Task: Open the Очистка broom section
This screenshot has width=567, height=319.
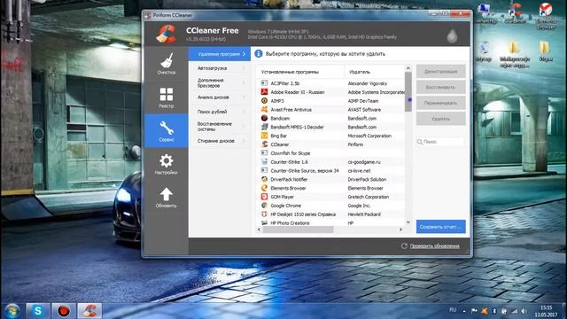Action: tap(167, 63)
